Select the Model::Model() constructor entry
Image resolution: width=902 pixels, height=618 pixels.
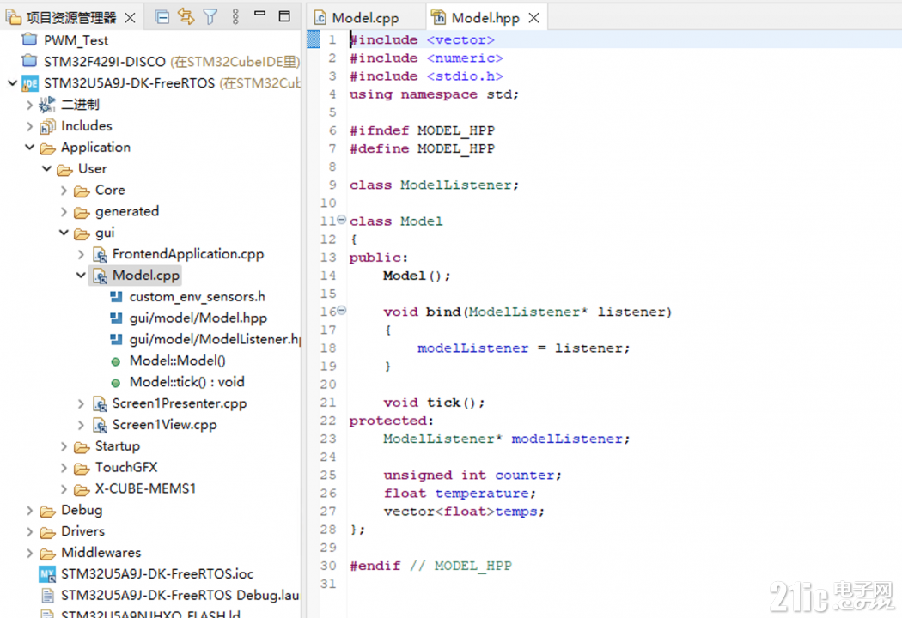coord(177,360)
